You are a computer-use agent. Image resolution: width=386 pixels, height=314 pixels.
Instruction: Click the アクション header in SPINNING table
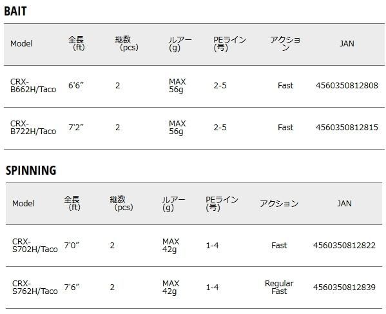click(279, 203)
